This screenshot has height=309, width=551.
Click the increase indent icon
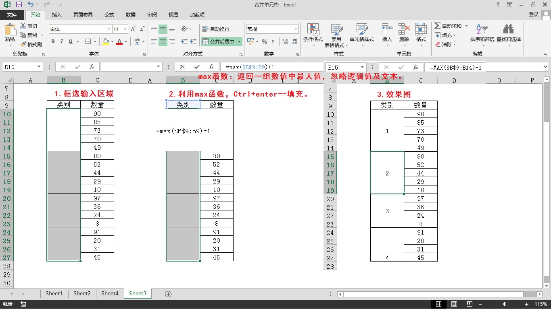coord(193,41)
